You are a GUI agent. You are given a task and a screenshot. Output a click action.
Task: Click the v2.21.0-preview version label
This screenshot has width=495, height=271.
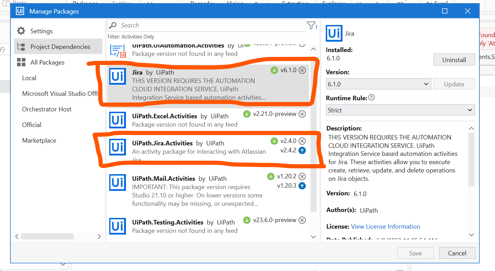[x=274, y=114]
